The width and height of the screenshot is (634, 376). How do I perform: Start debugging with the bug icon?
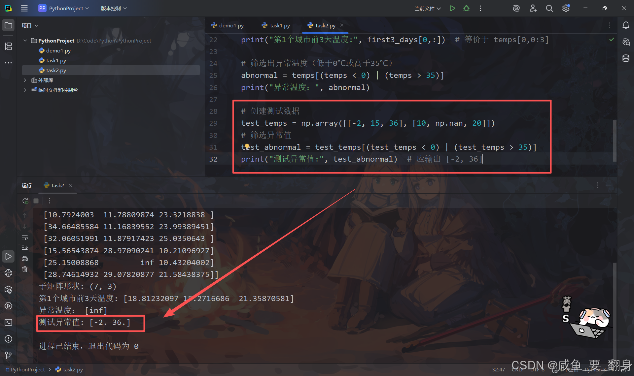click(x=466, y=8)
